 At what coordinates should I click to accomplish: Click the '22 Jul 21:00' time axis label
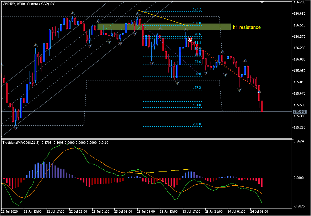tap(78, 211)
